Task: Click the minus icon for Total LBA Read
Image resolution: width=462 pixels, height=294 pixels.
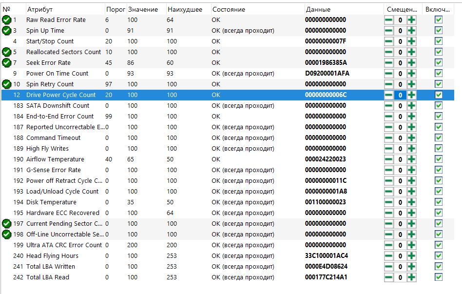Action: [x=388, y=277]
